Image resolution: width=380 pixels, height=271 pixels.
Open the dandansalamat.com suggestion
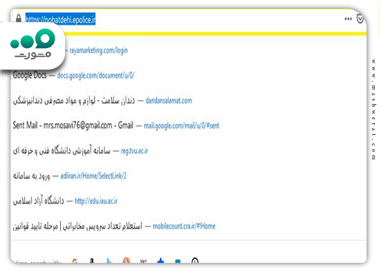169,101
